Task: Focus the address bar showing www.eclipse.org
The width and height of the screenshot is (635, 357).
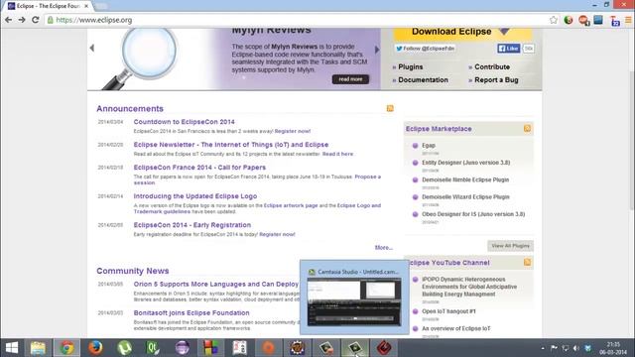Action: click(298, 20)
